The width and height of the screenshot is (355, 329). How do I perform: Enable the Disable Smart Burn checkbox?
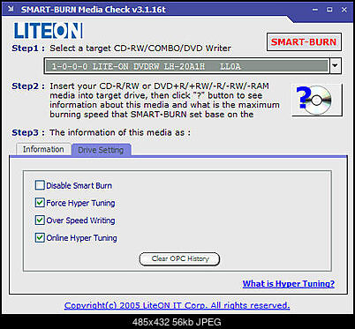[x=40, y=185]
